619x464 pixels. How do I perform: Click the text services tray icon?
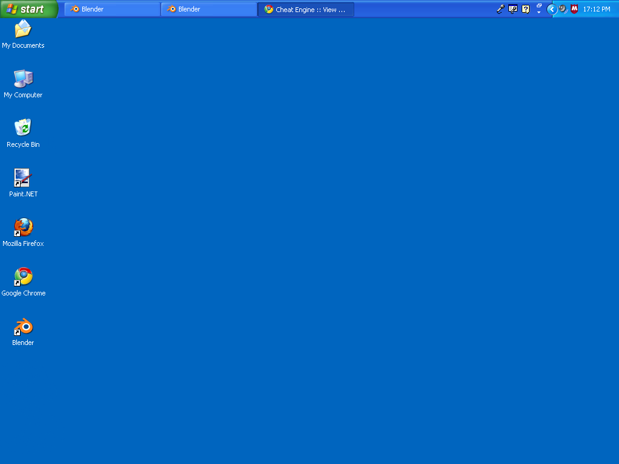click(x=512, y=8)
